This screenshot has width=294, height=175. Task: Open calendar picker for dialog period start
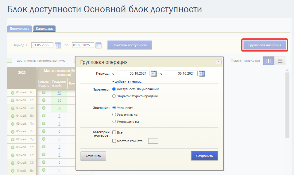pos(153,73)
